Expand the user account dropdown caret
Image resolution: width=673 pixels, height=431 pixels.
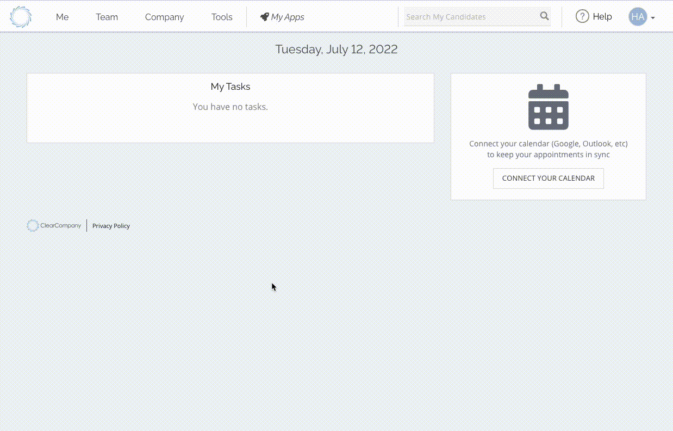coord(653,18)
